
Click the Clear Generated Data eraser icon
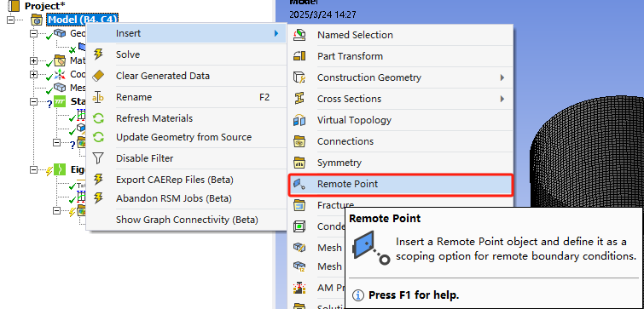click(x=99, y=76)
